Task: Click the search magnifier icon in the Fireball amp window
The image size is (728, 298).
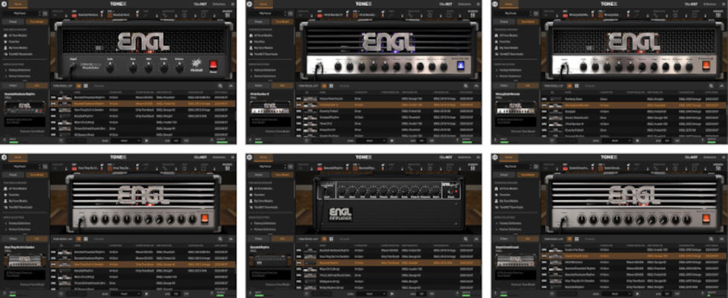Action: (220, 87)
